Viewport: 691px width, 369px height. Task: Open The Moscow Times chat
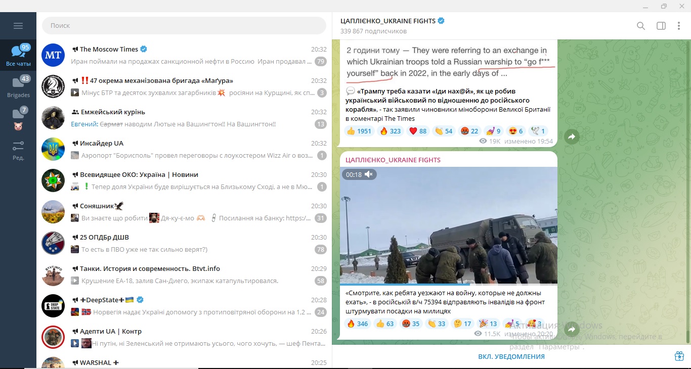[x=184, y=55]
